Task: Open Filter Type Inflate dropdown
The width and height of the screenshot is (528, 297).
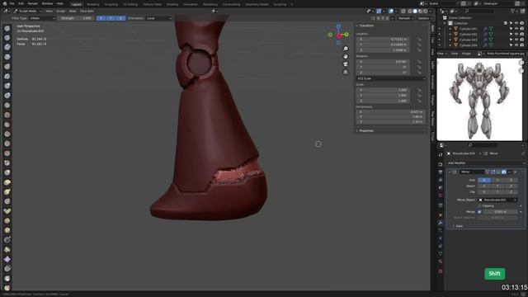Action: (42, 18)
